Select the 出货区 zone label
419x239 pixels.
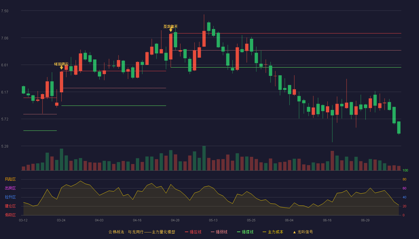[10, 188]
